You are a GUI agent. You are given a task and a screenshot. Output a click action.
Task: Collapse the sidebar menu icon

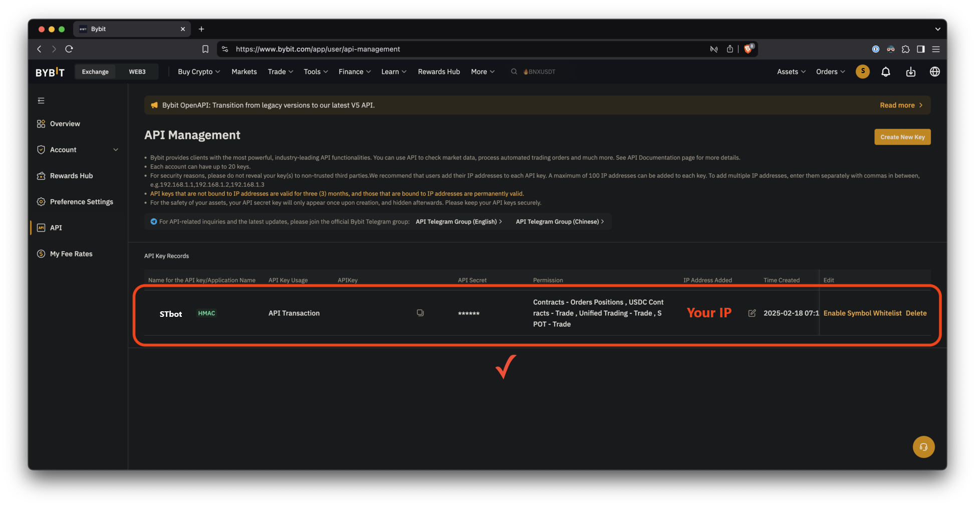[x=41, y=101]
